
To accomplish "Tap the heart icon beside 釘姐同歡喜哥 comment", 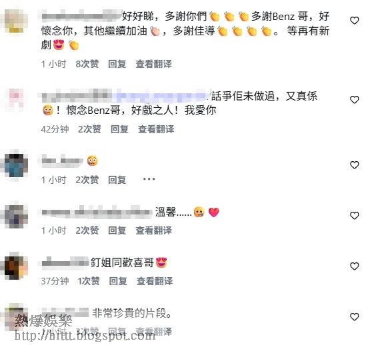I will click(354, 266).
